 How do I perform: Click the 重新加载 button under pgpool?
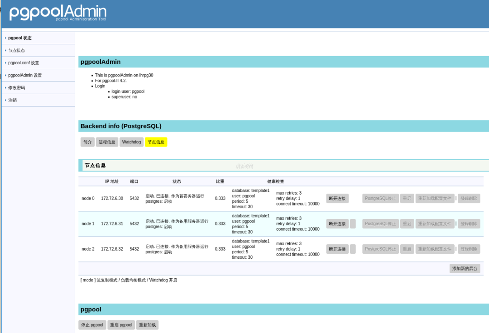(147, 325)
